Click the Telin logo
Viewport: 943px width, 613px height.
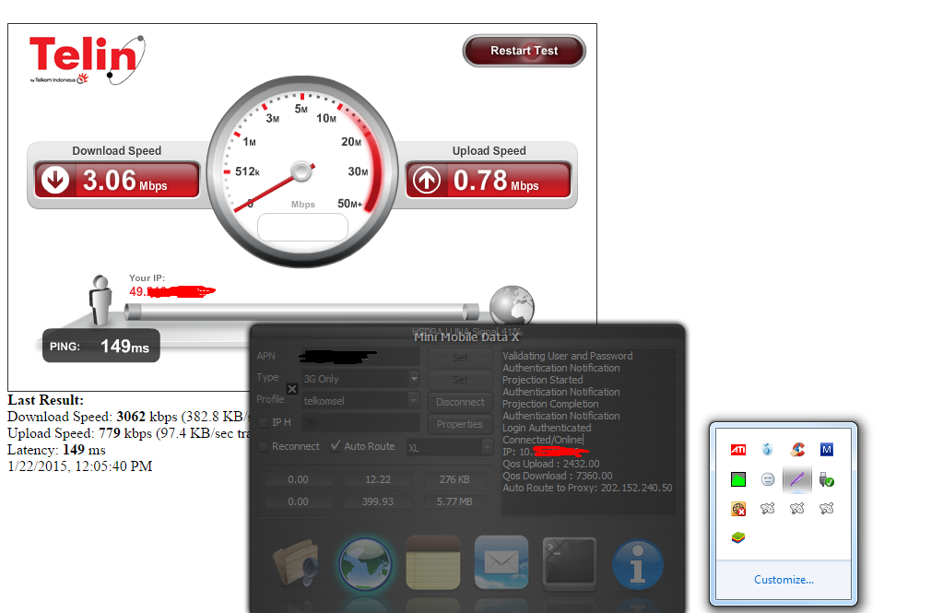[x=88, y=59]
